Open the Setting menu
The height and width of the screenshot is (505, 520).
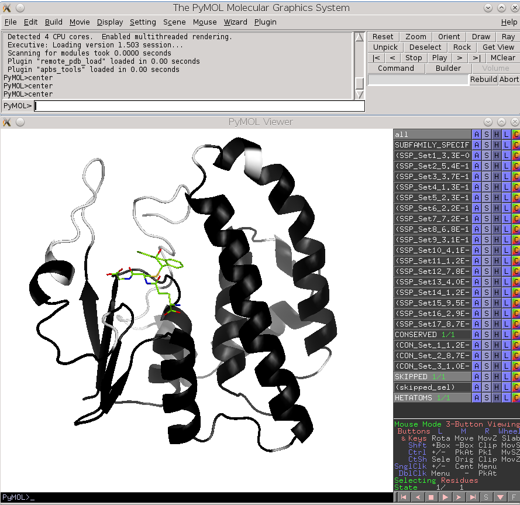point(143,22)
